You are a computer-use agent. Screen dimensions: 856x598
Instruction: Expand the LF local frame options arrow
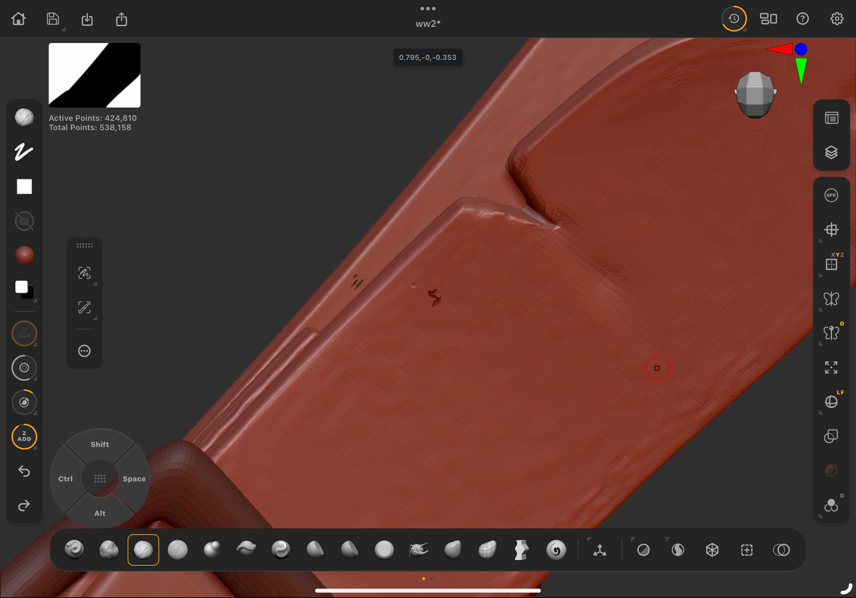(821, 413)
